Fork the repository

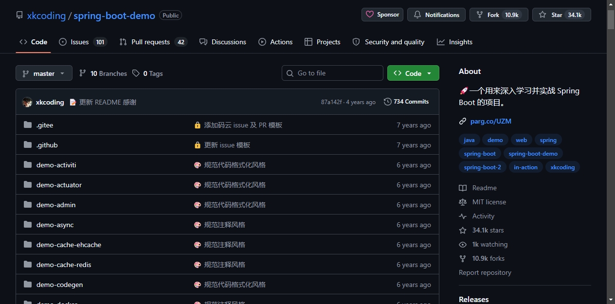[499, 15]
